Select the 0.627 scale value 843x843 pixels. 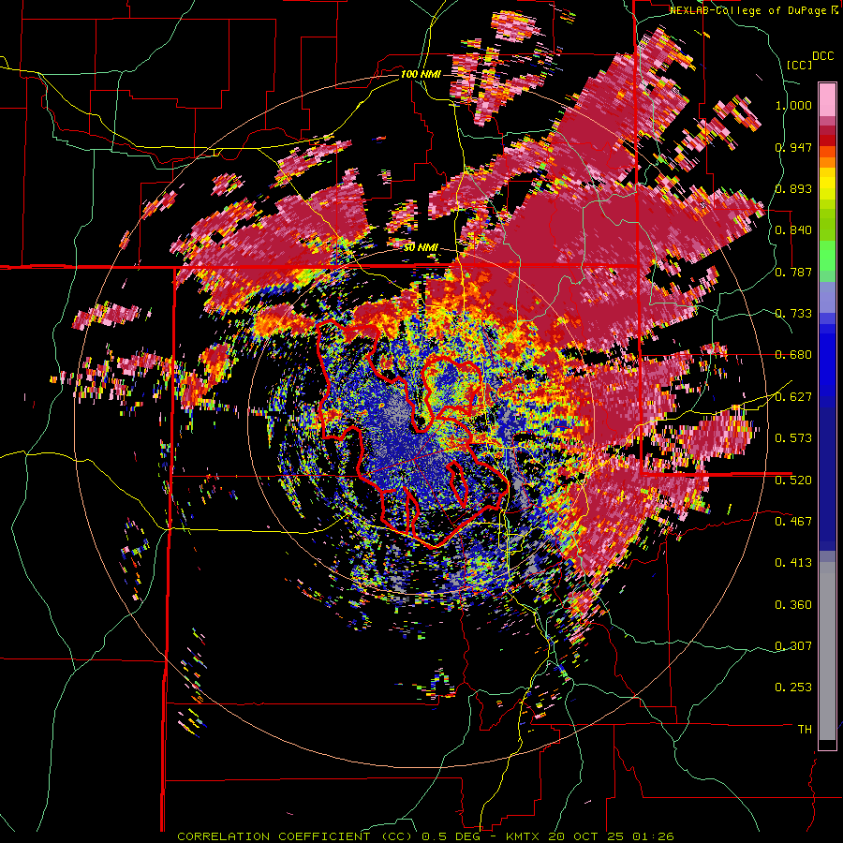coord(793,397)
